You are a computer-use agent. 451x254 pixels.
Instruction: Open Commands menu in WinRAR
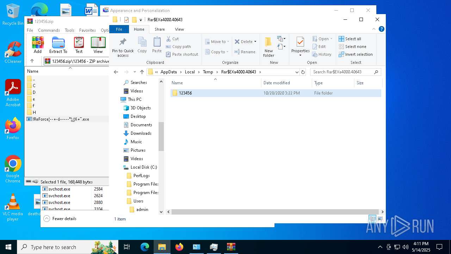[x=49, y=30]
